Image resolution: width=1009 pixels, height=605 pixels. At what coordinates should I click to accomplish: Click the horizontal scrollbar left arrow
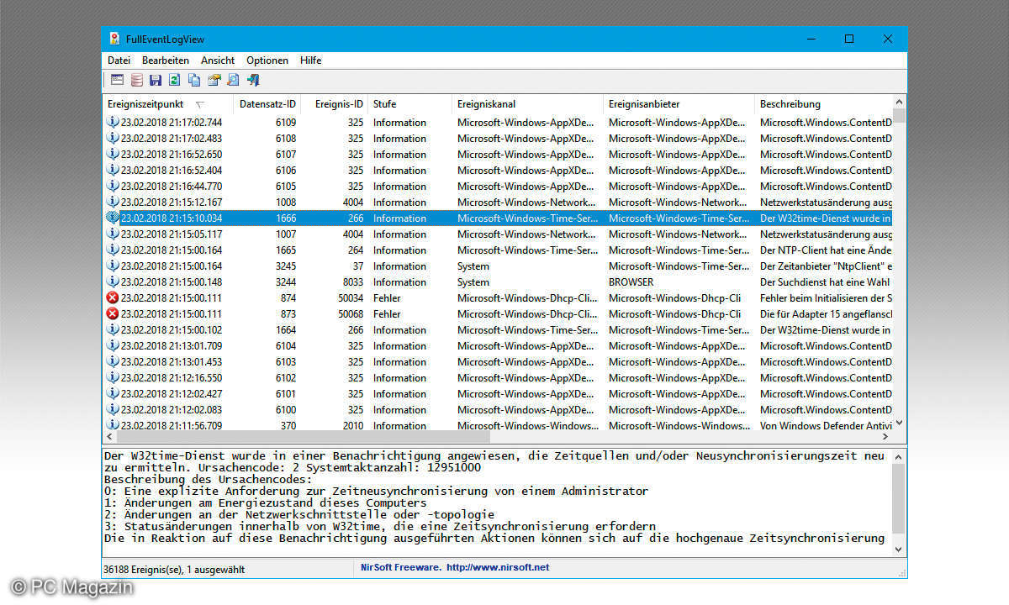[109, 438]
